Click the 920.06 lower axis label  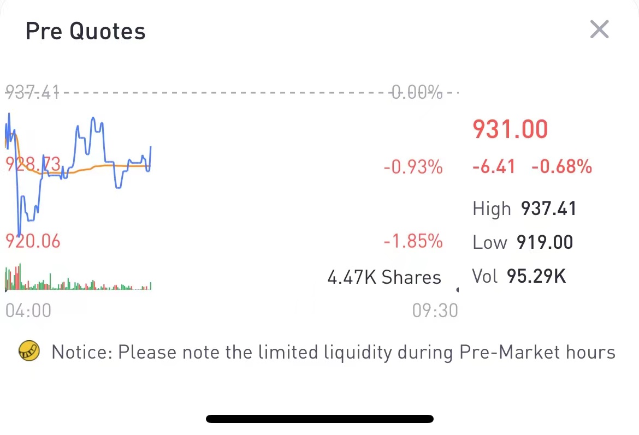[33, 241]
